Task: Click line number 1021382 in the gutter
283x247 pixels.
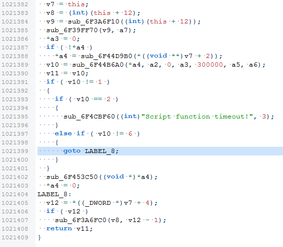Action: click(x=15, y=4)
